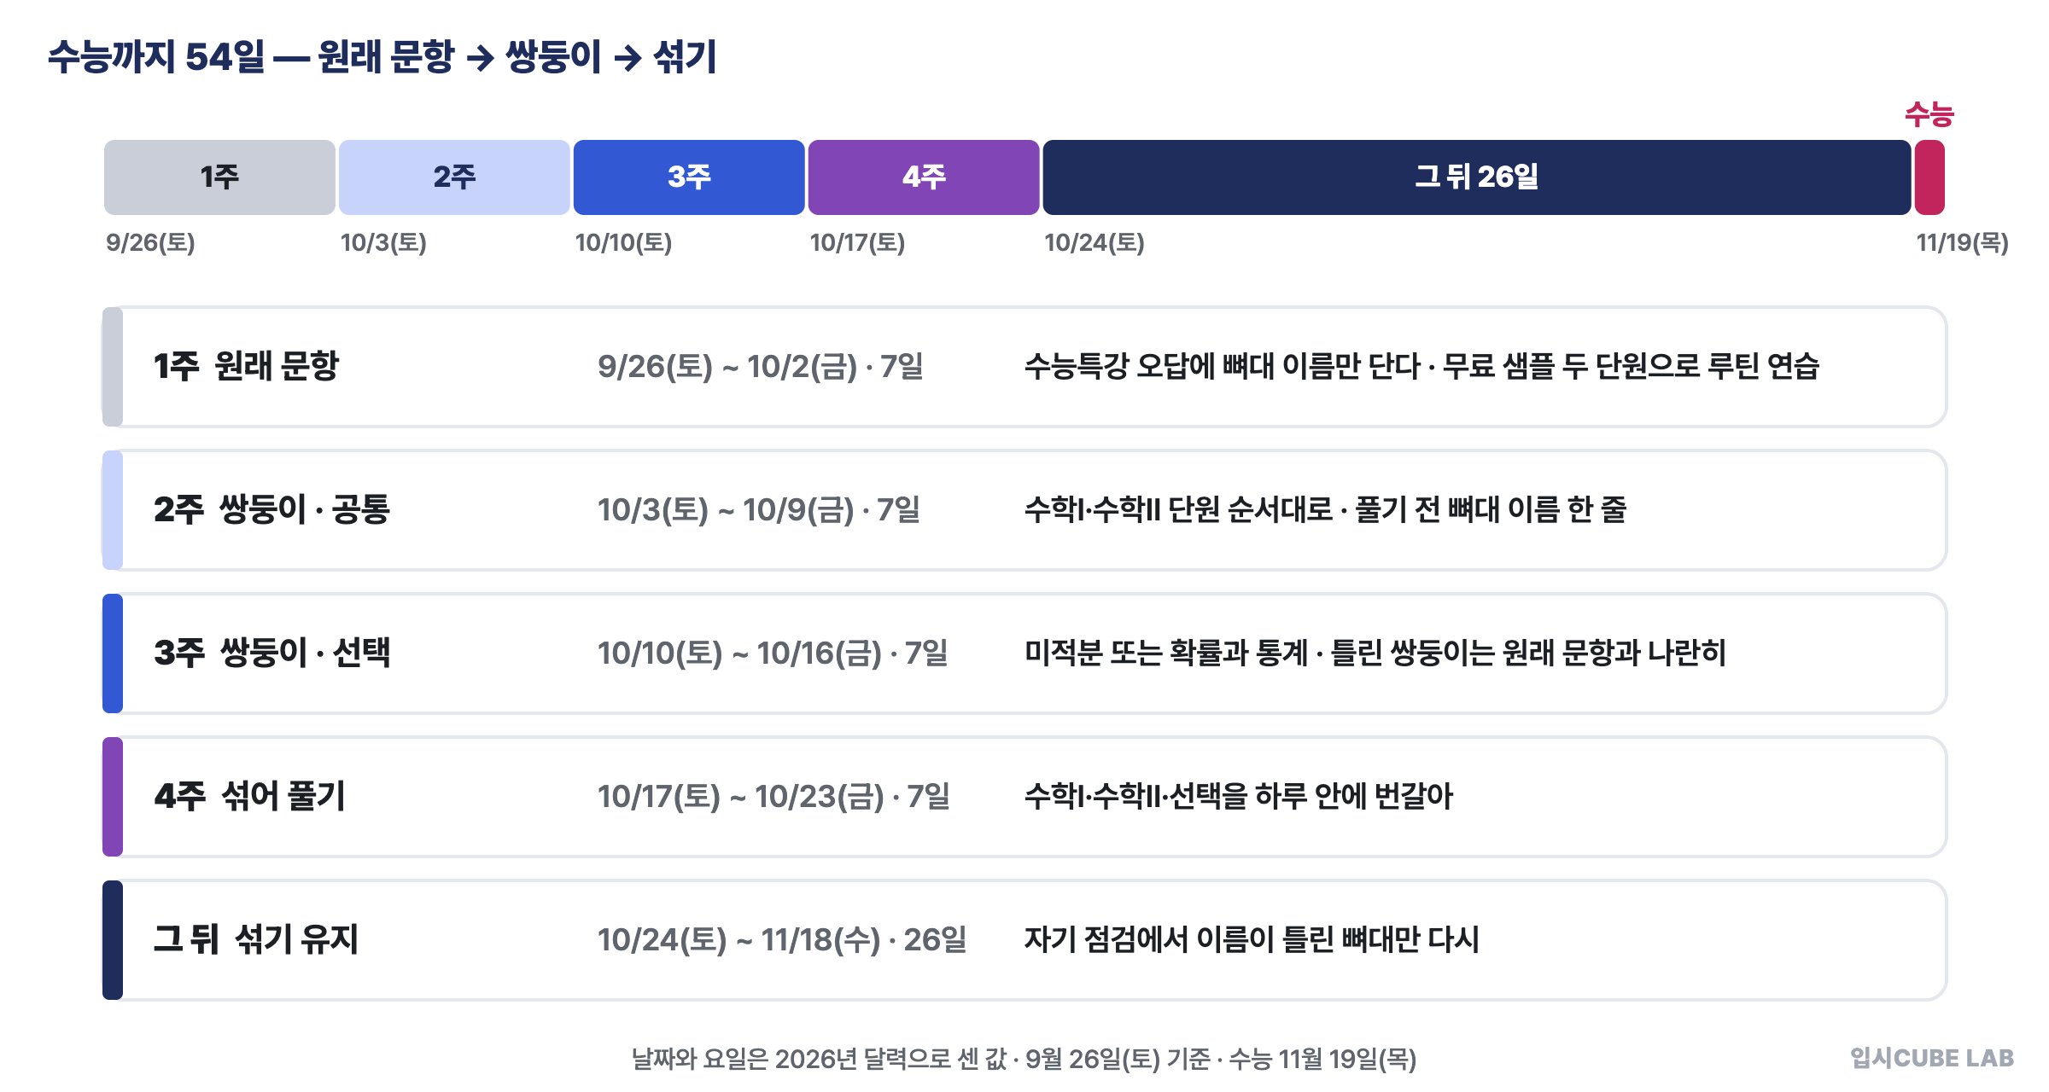The width and height of the screenshot is (2049, 1092).
Task: Click the red 수능 day marker bar
Action: tap(1929, 177)
